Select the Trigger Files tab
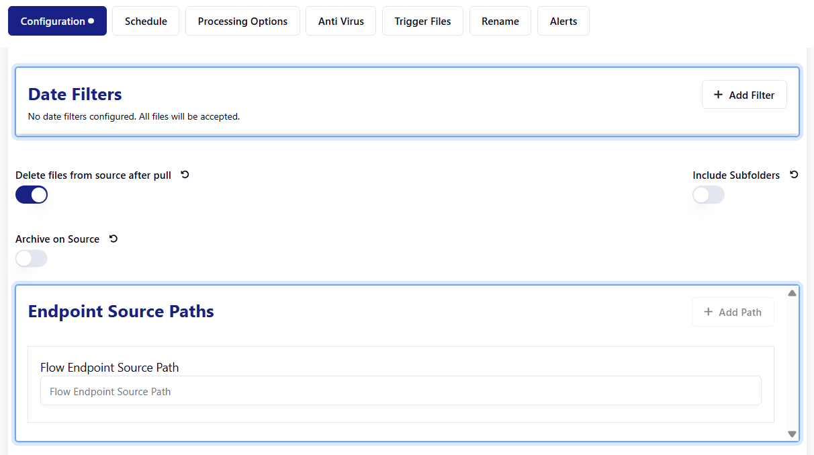814x455 pixels. (x=422, y=22)
